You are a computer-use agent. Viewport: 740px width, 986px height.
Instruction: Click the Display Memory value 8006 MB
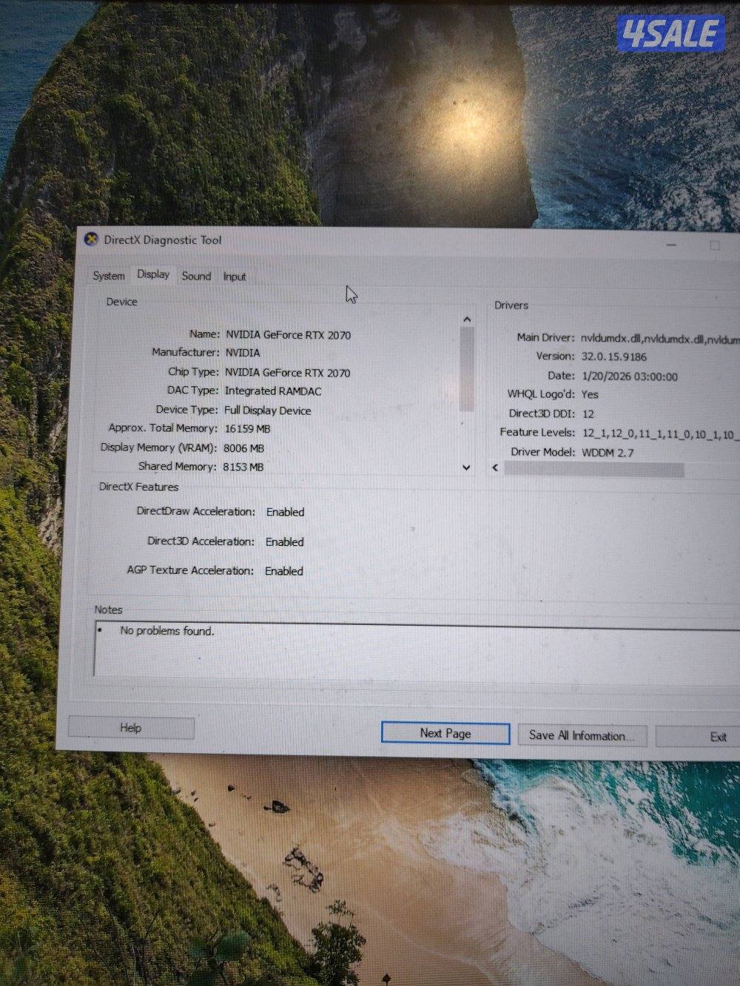[x=243, y=448]
